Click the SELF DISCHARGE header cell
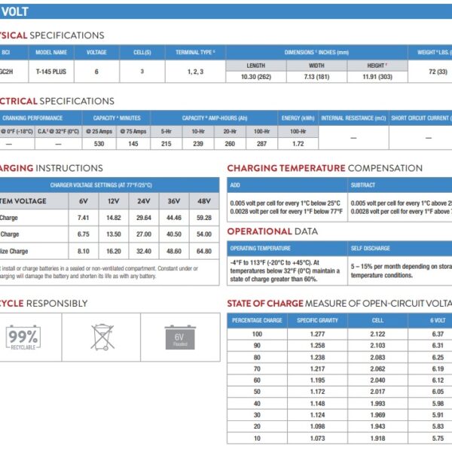The width and height of the screenshot is (452, 452). (400, 249)
